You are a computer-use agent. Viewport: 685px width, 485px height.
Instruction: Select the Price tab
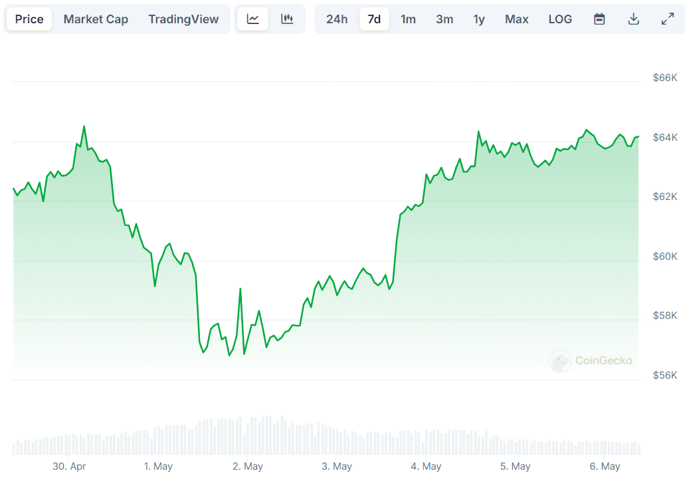click(x=29, y=19)
